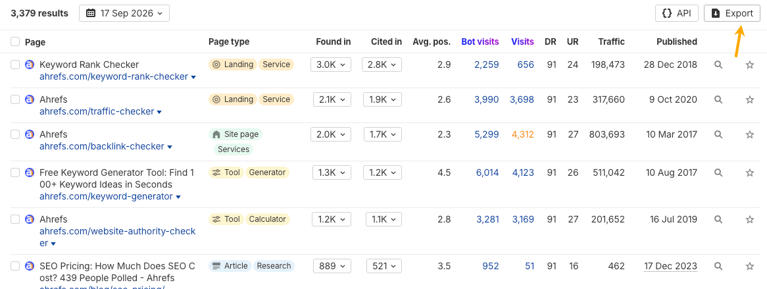This screenshot has height=289, width=767.
Task: Check the Free Keyword Generator Tool row checkbox
Action: (x=15, y=172)
